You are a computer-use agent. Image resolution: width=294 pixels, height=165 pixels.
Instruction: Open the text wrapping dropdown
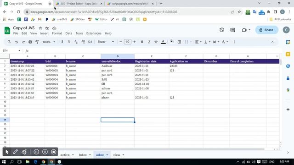point(216,42)
